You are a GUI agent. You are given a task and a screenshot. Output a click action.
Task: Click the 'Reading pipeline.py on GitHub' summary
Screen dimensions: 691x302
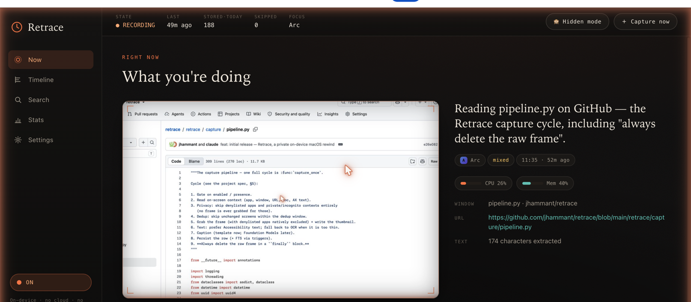[555, 123]
